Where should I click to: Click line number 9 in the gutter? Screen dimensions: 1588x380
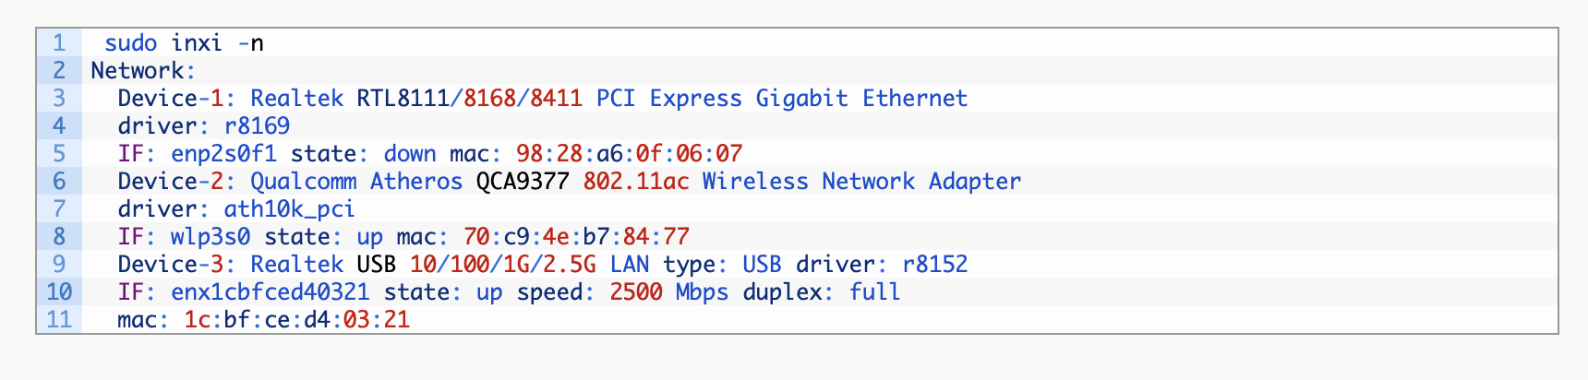tap(59, 265)
